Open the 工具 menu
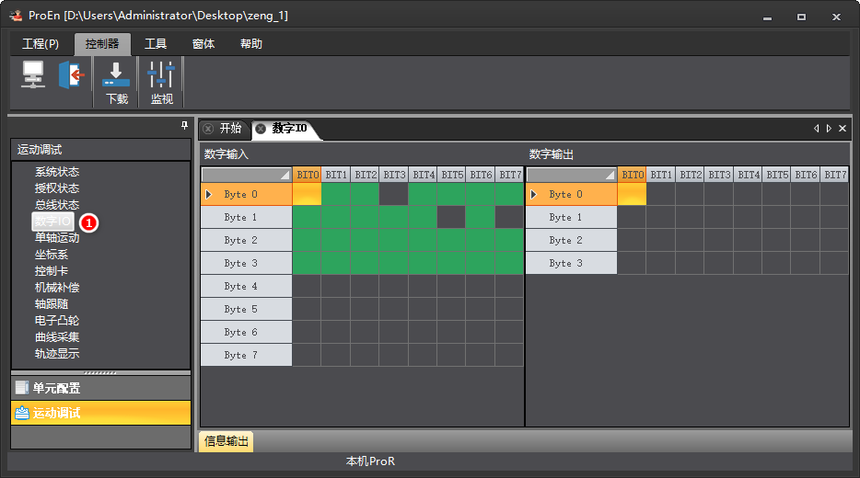The image size is (860, 478). (x=156, y=44)
